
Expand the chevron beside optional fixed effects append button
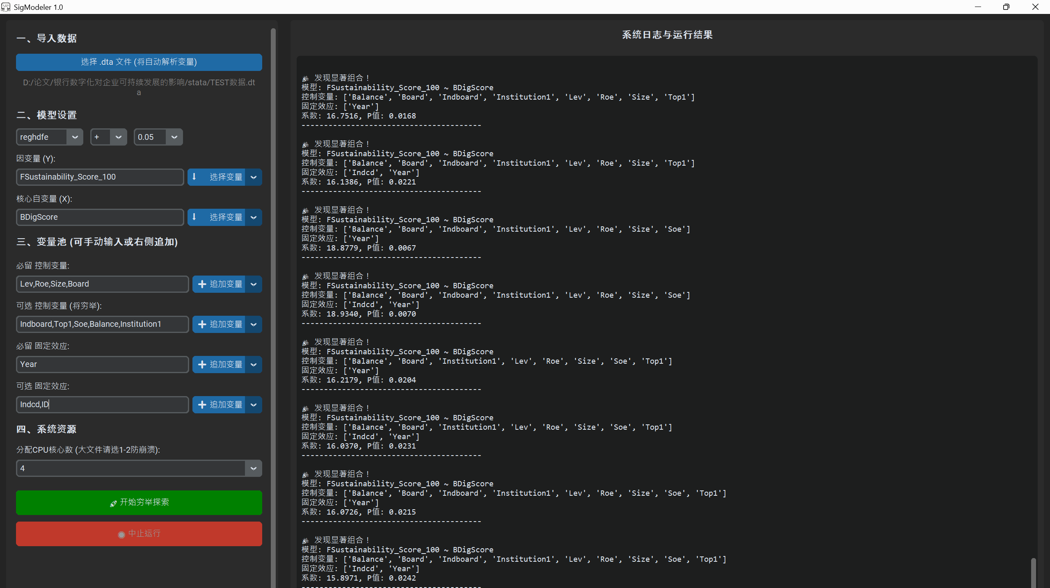click(254, 405)
